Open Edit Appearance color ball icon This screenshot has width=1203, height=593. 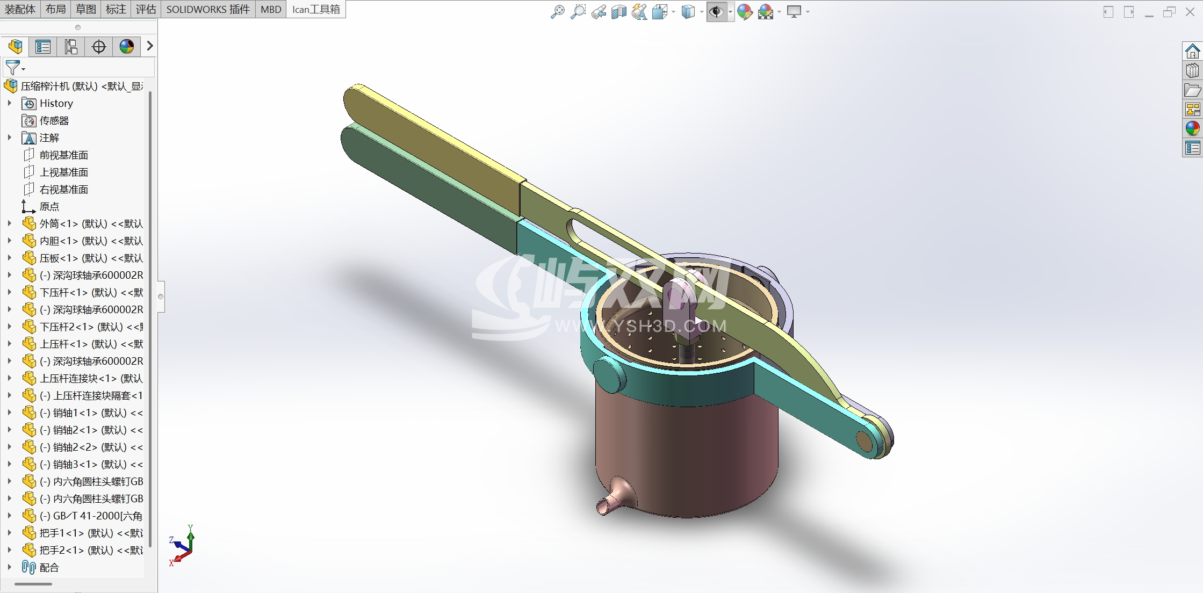click(745, 11)
